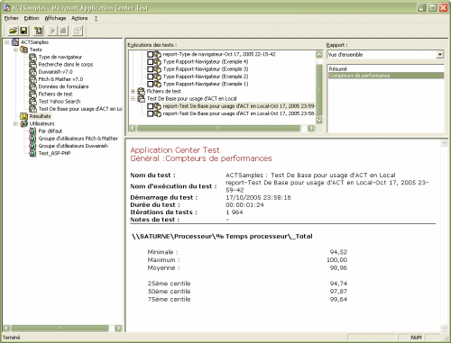Click left tree horizontal scroll left arrow

point(6,328)
